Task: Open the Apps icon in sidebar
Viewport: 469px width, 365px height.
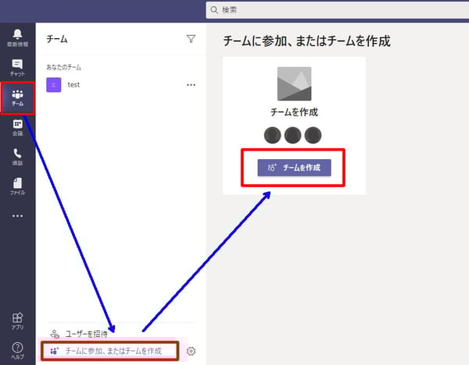Action: click(x=17, y=320)
